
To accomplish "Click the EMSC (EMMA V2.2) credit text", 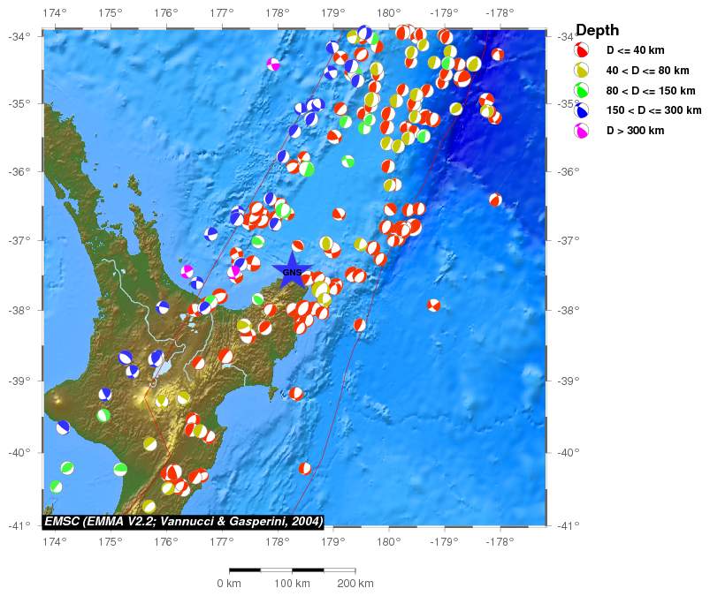I will [x=183, y=521].
